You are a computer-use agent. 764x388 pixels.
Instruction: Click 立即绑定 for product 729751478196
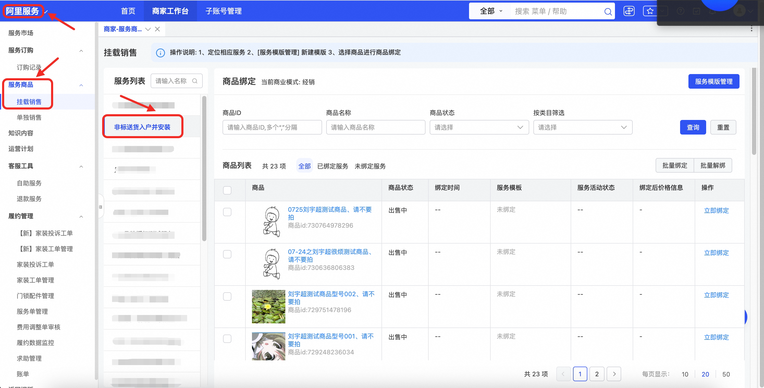pyautogui.click(x=716, y=295)
